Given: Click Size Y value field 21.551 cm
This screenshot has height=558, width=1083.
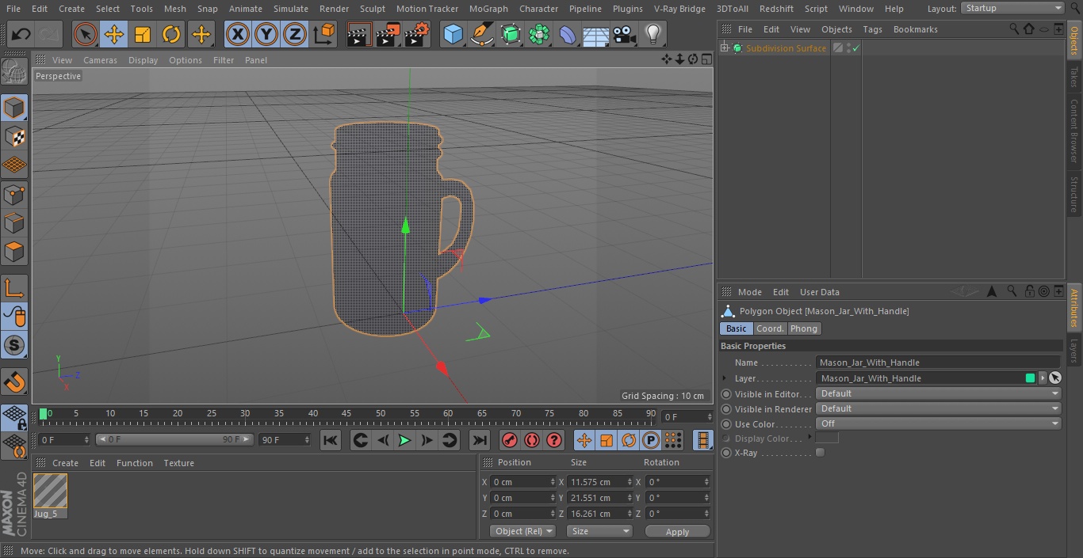Looking at the screenshot, I should click(x=595, y=498).
